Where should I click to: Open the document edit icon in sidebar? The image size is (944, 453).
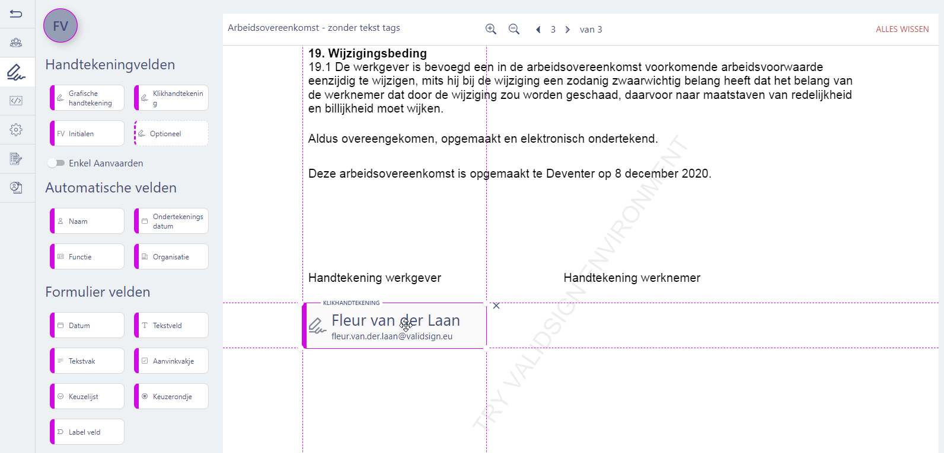[16, 158]
